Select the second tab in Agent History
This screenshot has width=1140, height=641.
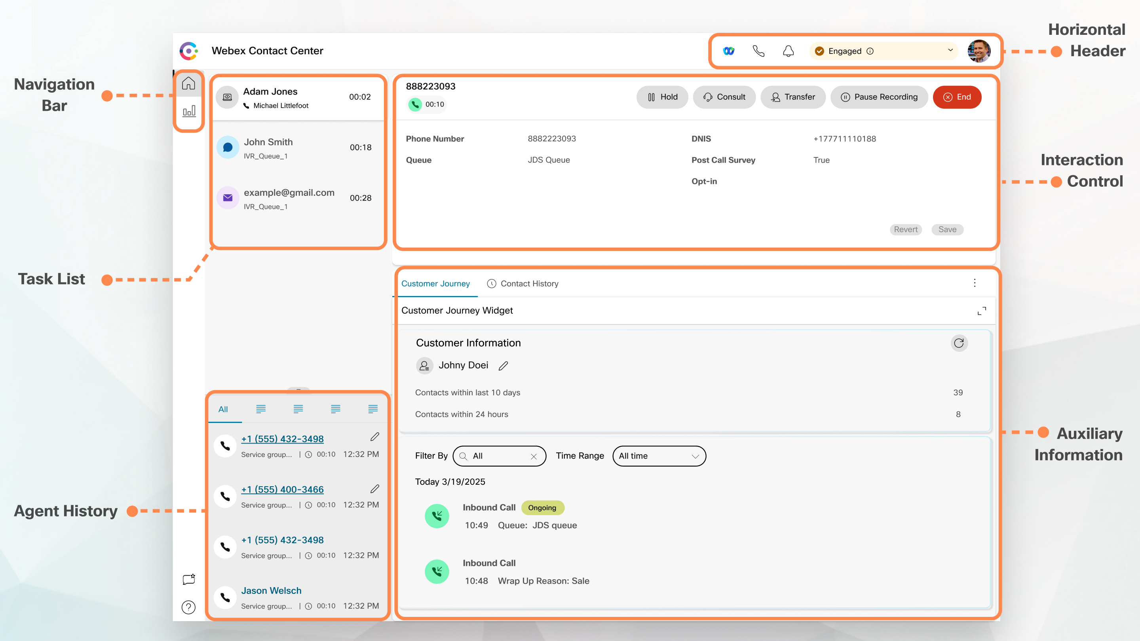coord(261,409)
